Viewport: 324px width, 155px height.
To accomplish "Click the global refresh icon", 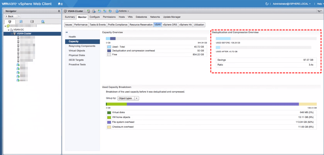I will (267, 4).
